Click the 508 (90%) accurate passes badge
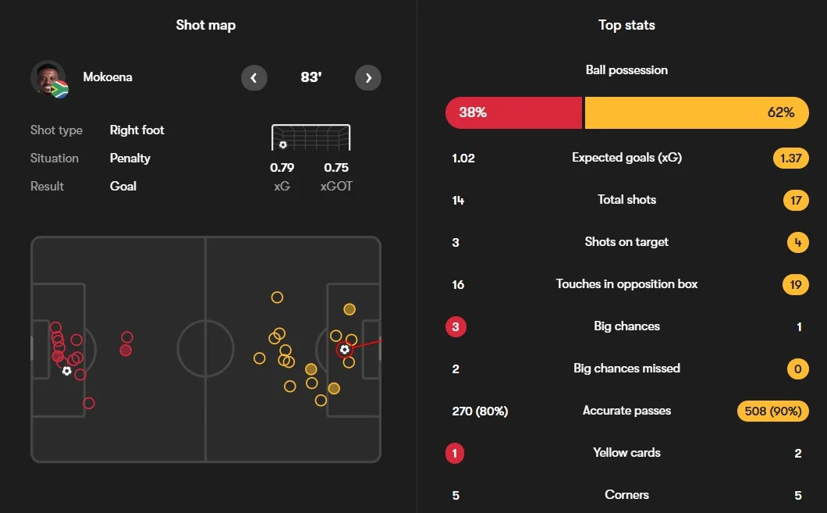This screenshot has height=513, width=827. (x=772, y=411)
